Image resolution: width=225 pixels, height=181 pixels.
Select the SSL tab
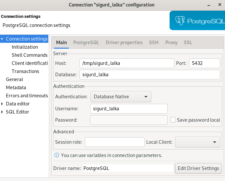coord(188,42)
